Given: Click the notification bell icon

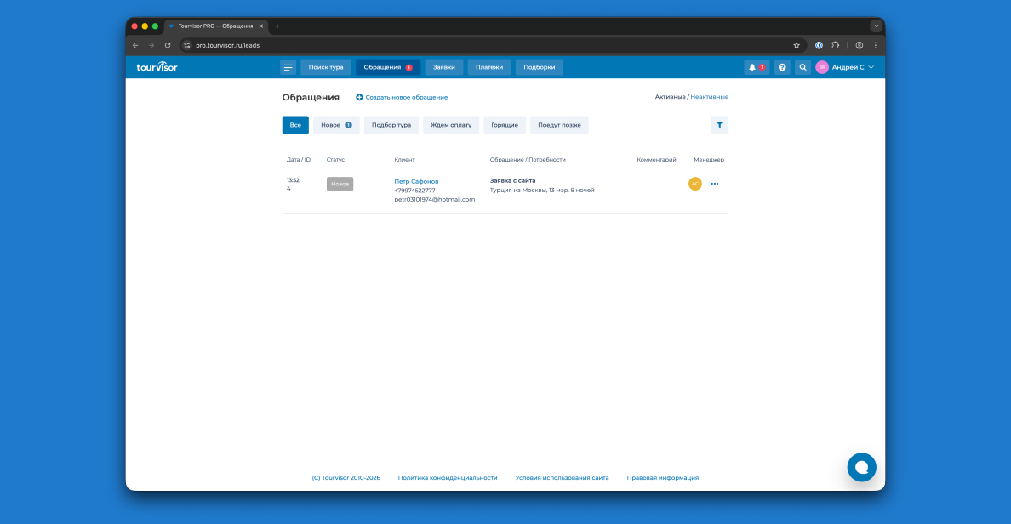Looking at the screenshot, I should coord(751,66).
